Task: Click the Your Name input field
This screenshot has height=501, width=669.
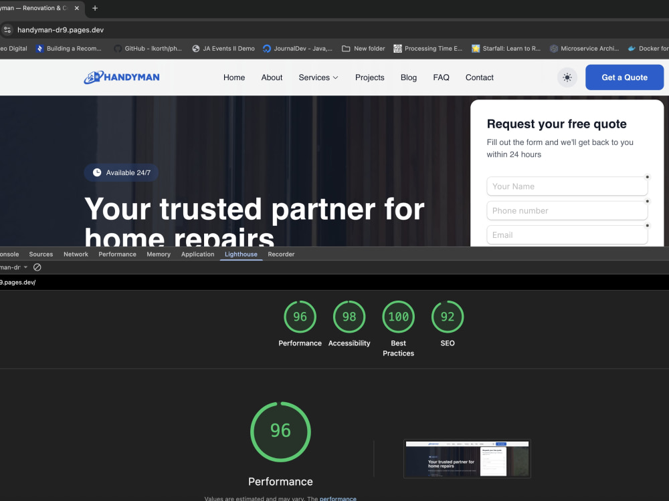Action: pyautogui.click(x=567, y=186)
